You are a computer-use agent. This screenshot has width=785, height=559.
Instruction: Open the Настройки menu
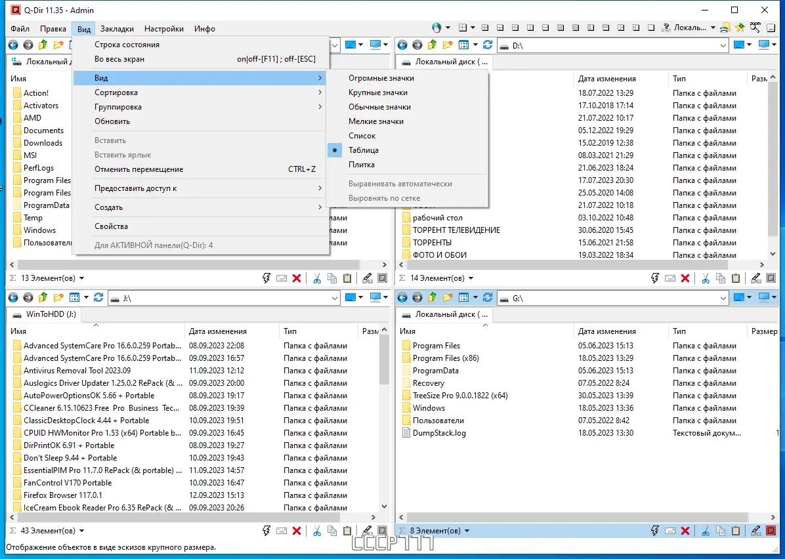tap(163, 28)
